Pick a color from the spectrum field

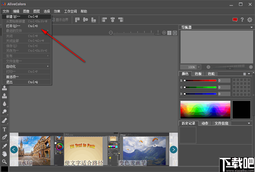pyautogui.click(x=205, y=110)
